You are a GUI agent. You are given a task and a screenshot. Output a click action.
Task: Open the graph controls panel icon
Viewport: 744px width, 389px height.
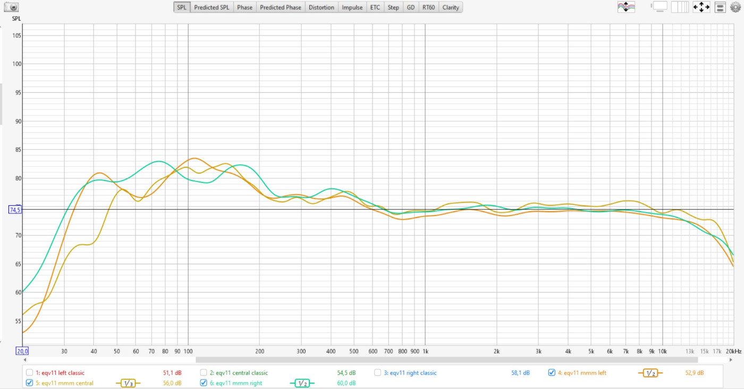(720, 7)
